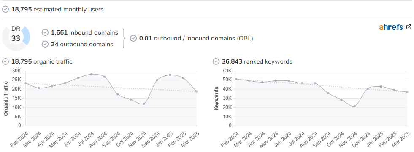Viewport: 414px width, 152px height.
Task: Click check icon beside ranked keywords
Action: pos(216,61)
